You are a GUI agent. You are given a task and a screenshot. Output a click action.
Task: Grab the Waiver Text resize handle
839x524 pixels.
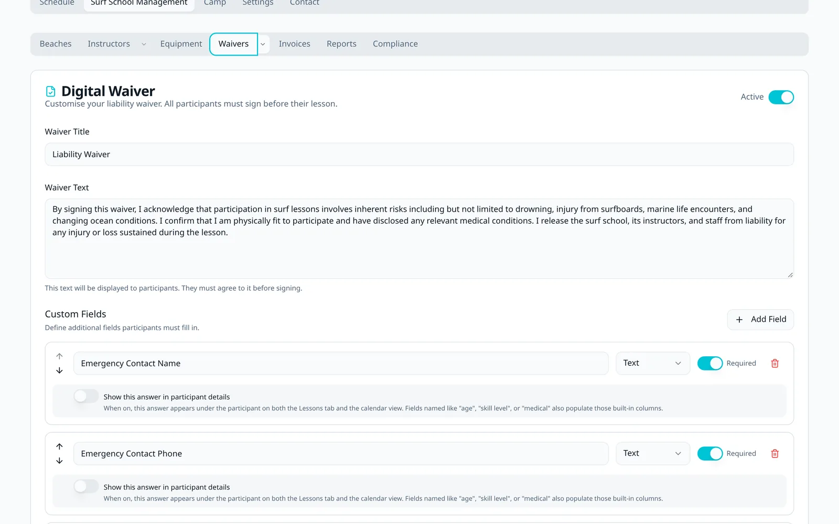[790, 275]
